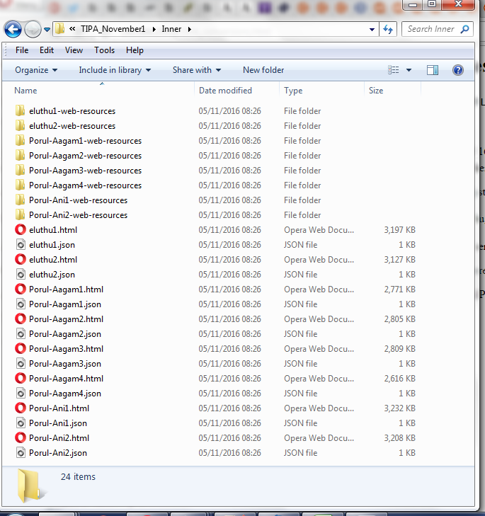Select Porul-Aagam4-web-resources folder icon
The image size is (485, 516).
tap(20, 185)
